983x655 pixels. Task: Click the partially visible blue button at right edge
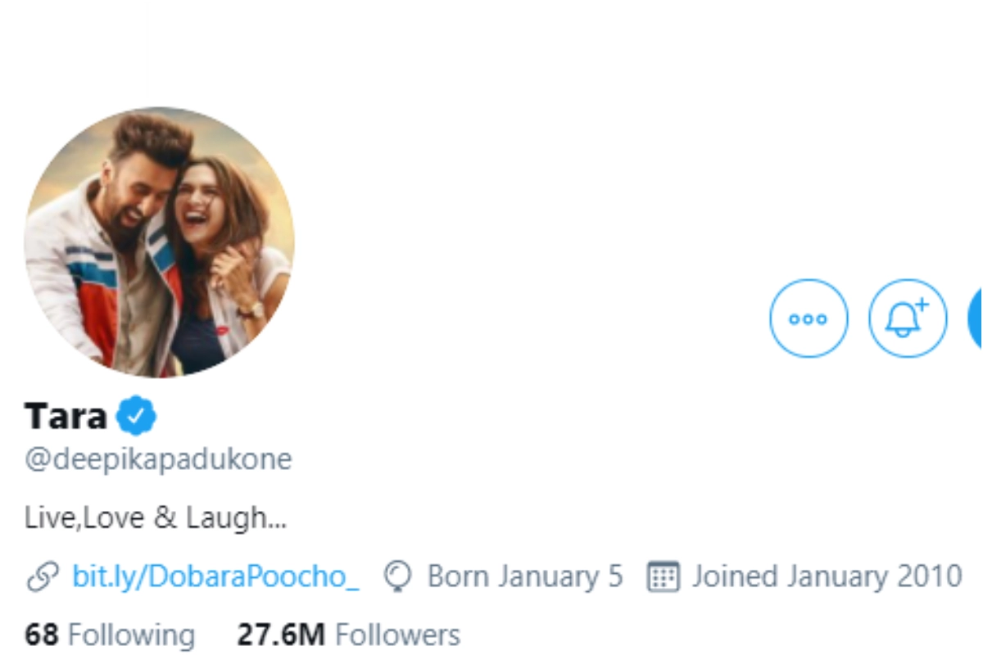click(x=975, y=318)
